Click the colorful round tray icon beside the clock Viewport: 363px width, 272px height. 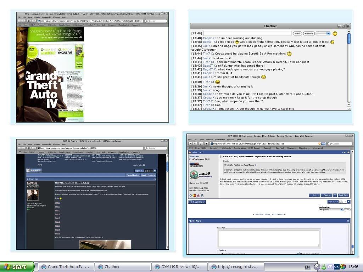(343, 267)
